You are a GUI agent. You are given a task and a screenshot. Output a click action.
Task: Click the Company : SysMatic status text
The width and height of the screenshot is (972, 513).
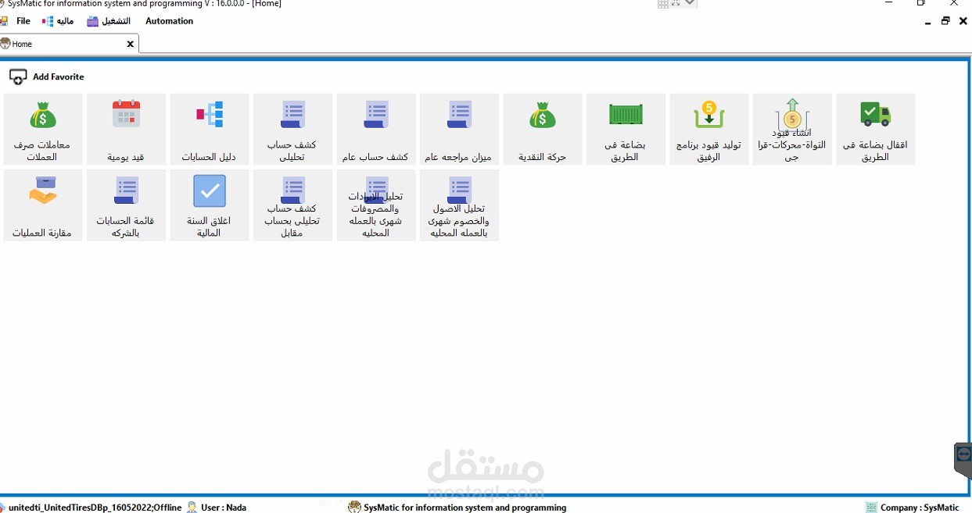click(x=920, y=508)
